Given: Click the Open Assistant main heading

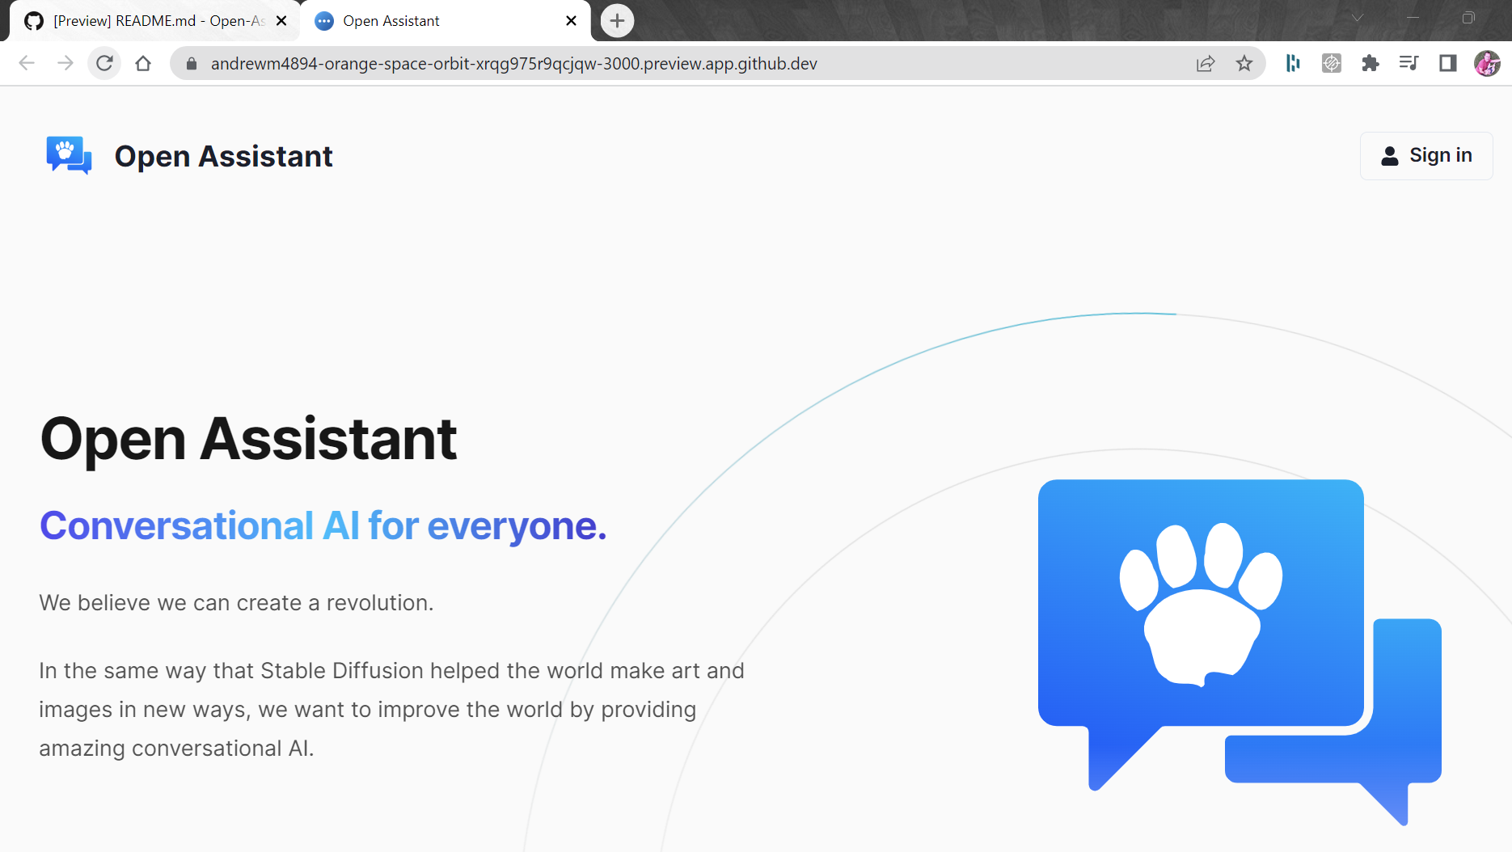Looking at the screenshot, I should click(x=248, y=439).
